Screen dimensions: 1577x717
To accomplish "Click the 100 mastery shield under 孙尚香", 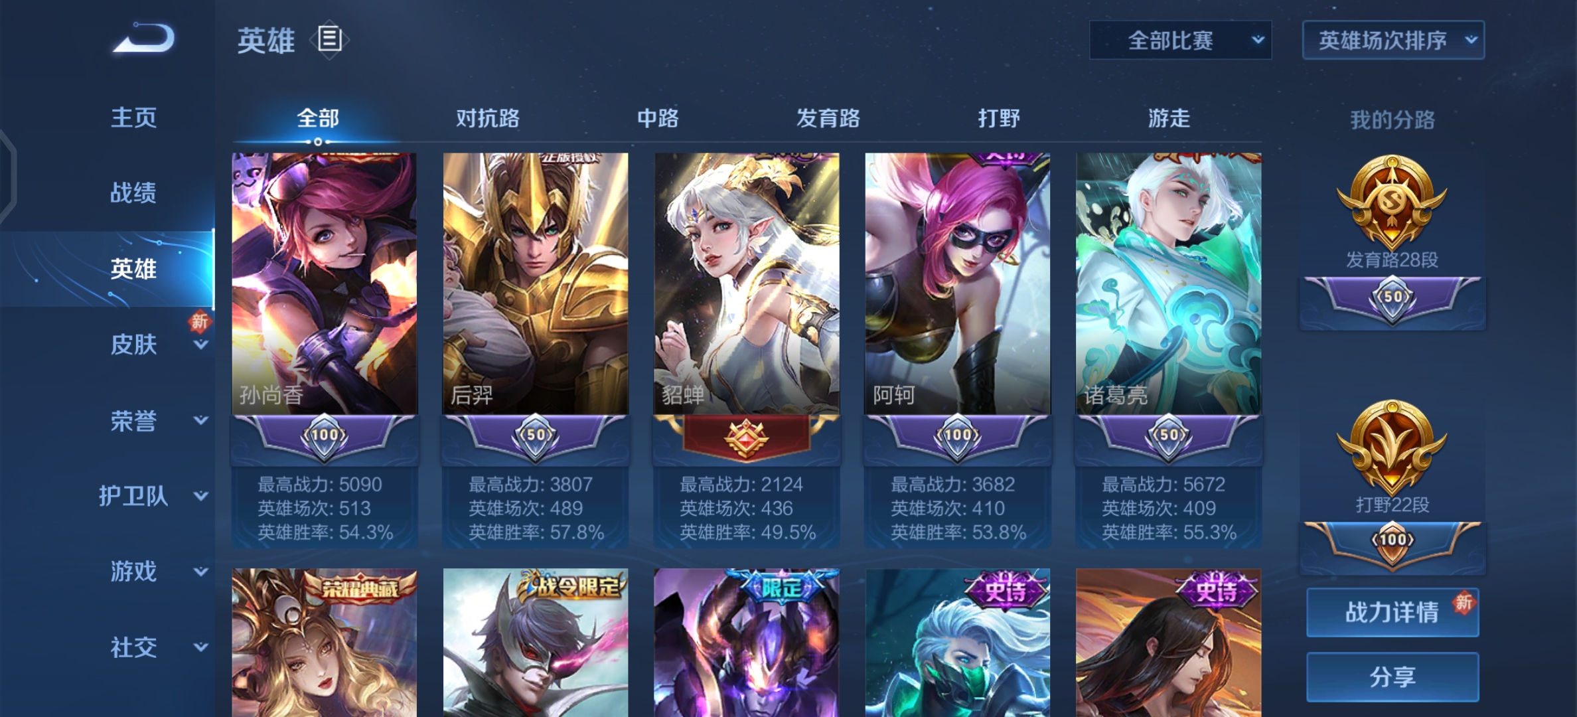I will pyautogui.click(x=325, y=436).
